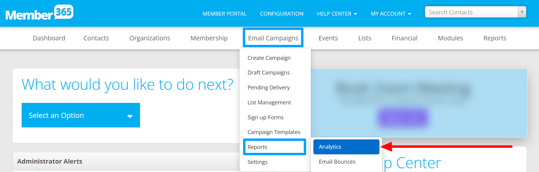
Task: Go to Configuration
Action: tap(282, 14)
